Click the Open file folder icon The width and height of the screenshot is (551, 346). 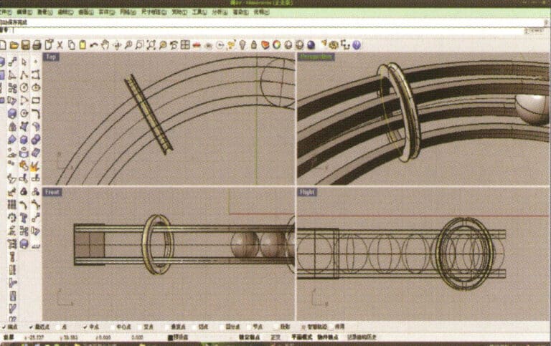click(14, 45)
